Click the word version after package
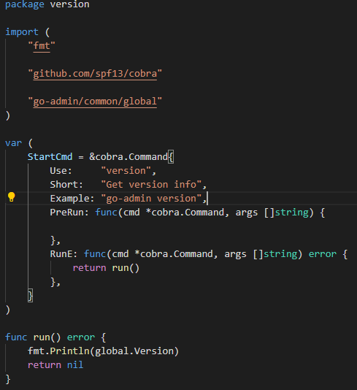 pos(69,4)
